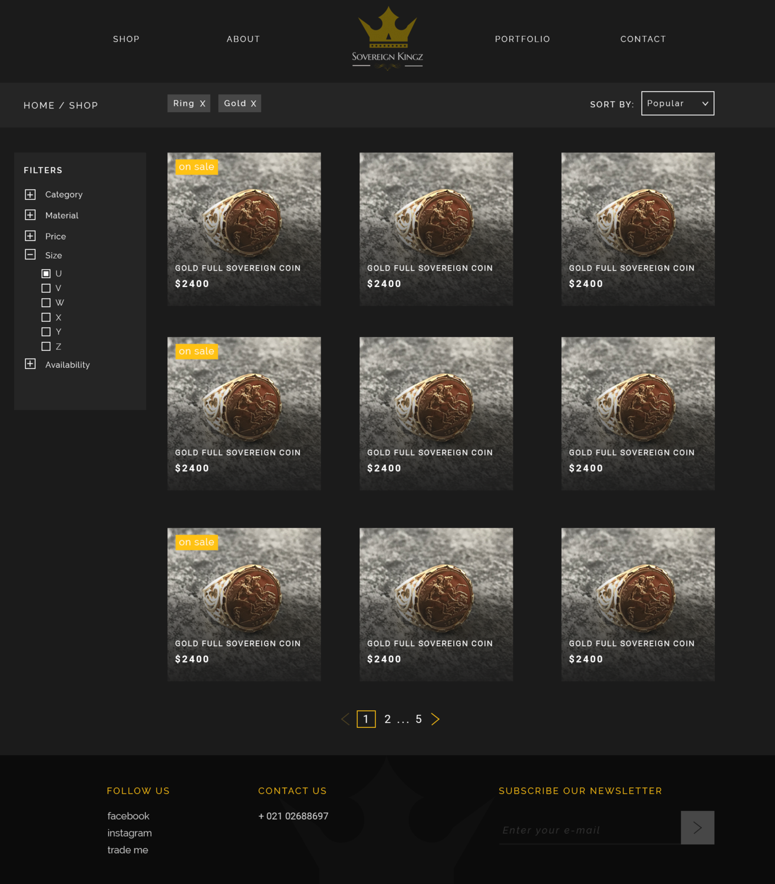
Task: Open the Contact menu item
Action: coord(643,39)
